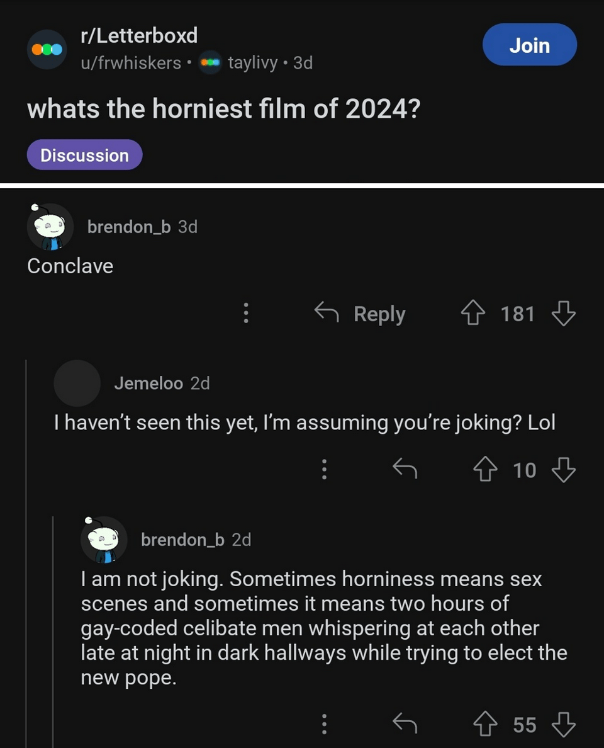Open three-dot menu on Jemeloo's comment

click(x=324, y=470)
